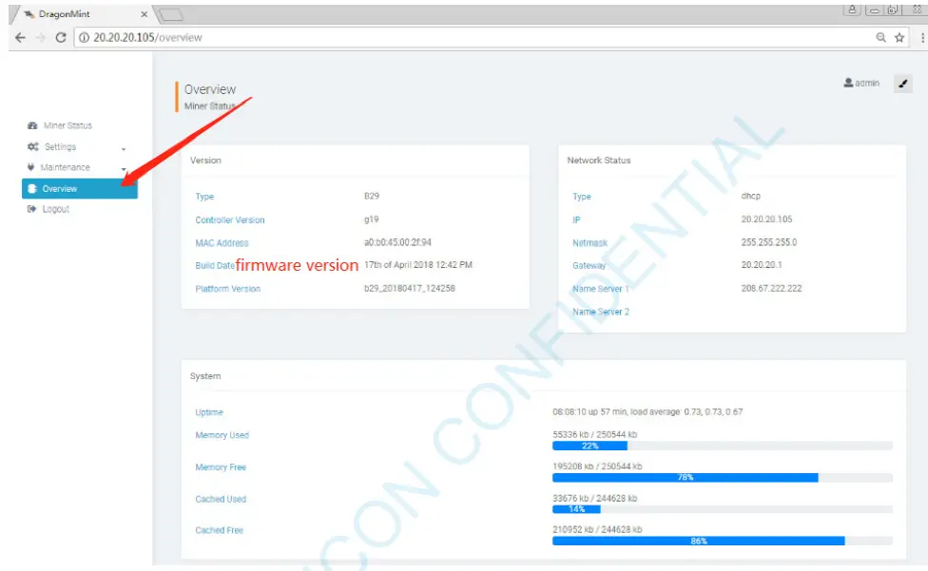
Task: Click the network type value dhcp
Action: point(751,196)
